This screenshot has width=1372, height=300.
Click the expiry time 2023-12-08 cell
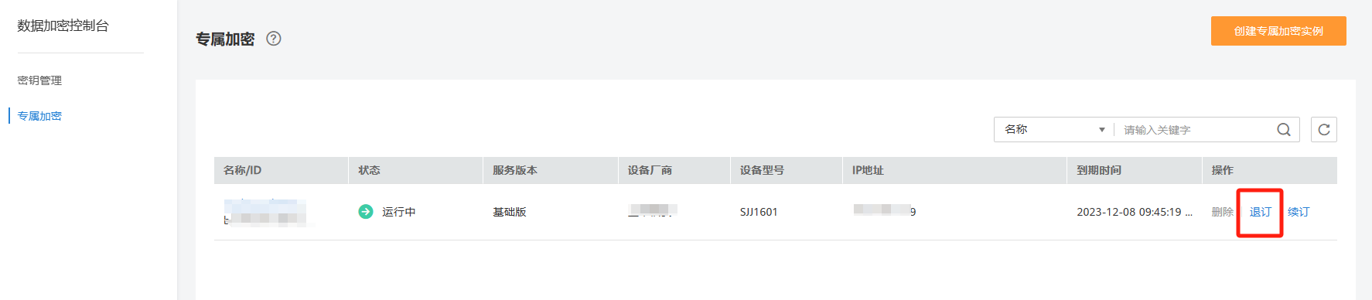pyautogui.click(x=1135, y=212)
